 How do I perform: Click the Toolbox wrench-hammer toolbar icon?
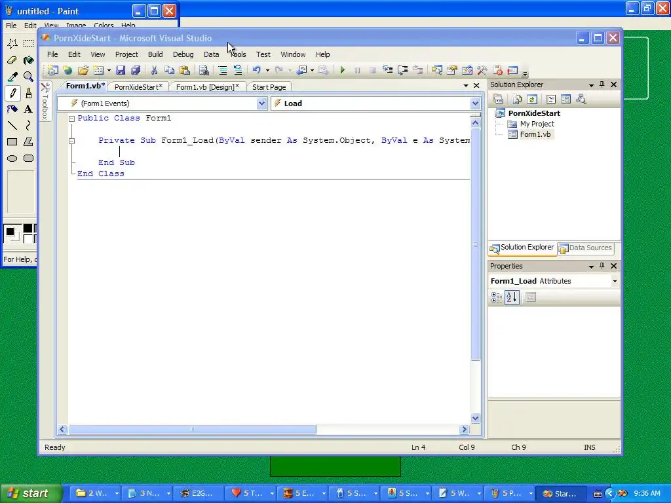click(482, 70)
